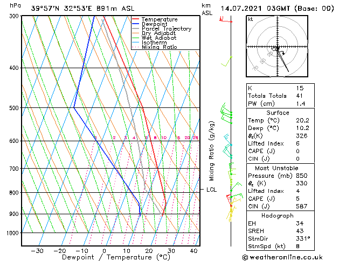Screen dimensions: 339x261
Task: Click the red wind barb at top
Action: point(226,20)
